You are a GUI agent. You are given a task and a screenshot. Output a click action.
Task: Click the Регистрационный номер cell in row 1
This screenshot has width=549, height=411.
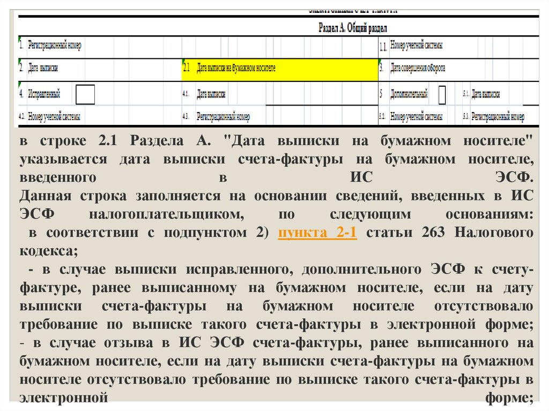pos(55,46)
